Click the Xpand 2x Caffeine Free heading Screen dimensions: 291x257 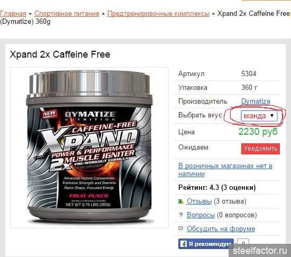click(x=60, y=54)
